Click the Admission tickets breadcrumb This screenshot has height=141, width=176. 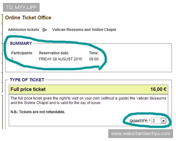click(23, 30)
